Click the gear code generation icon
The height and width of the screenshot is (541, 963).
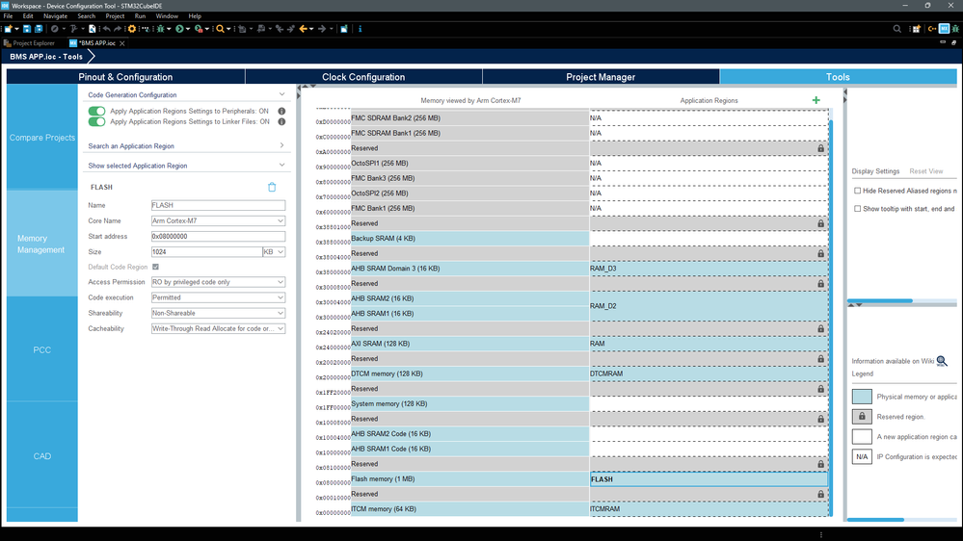(131, 29)
